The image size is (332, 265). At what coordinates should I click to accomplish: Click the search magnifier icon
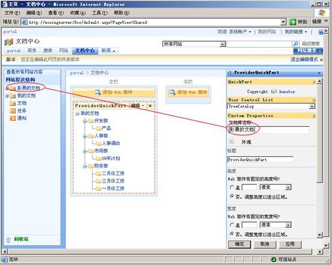(x=295, y=44)
